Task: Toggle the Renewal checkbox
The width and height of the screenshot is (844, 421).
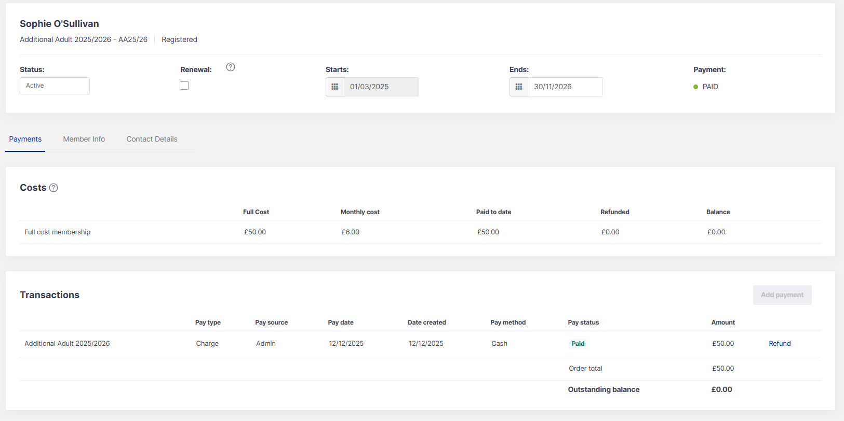Action: pos(184,86)
